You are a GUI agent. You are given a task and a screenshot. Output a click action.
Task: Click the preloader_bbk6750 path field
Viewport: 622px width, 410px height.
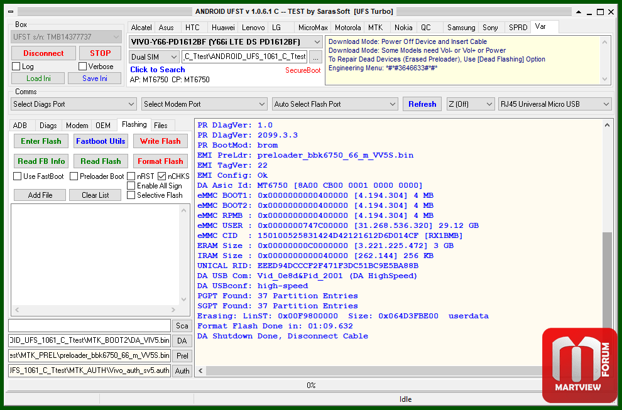tap(90, 355)
